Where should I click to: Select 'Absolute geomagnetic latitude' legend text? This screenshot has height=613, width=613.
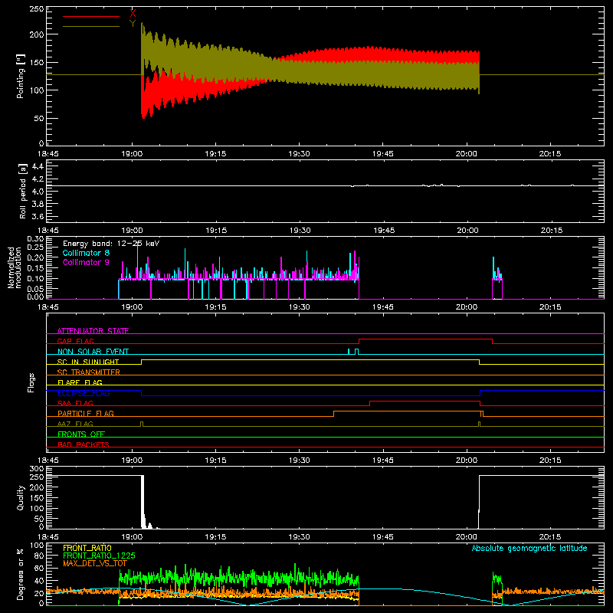(x=529, y=548)
